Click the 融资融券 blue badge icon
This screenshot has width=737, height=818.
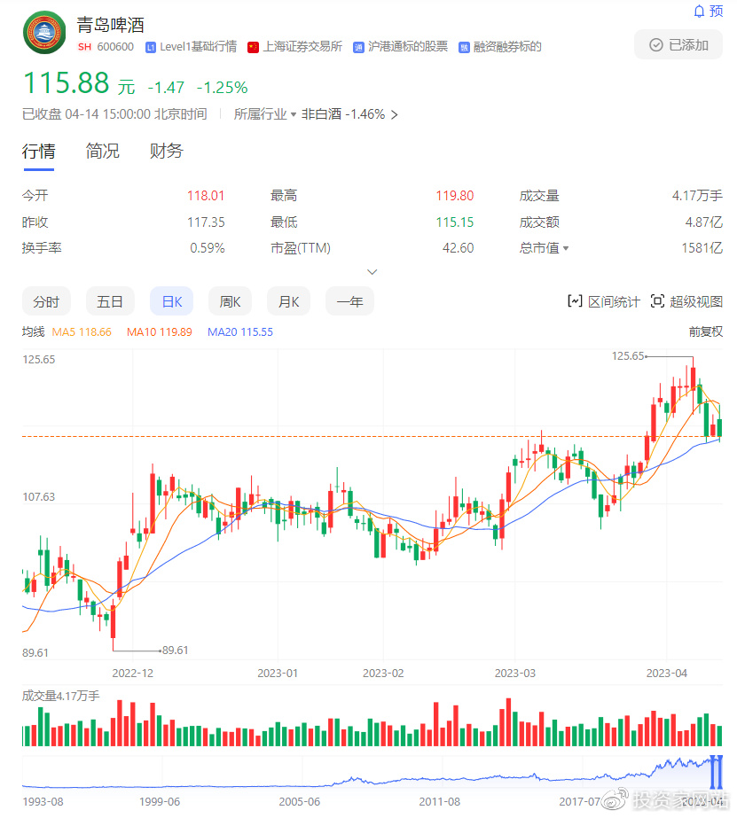[x=464, y=48]
